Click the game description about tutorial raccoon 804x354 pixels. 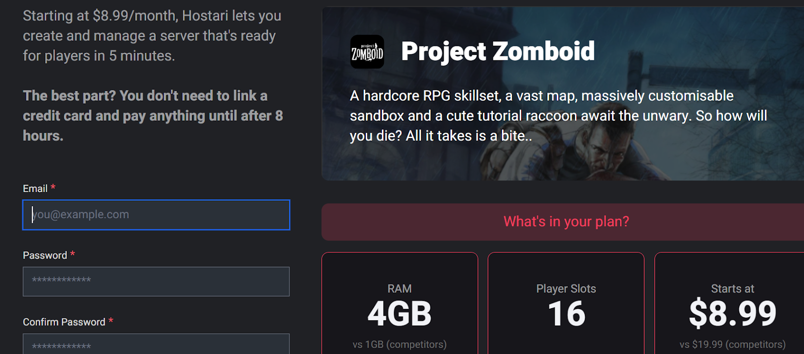(x=558, y=116)
